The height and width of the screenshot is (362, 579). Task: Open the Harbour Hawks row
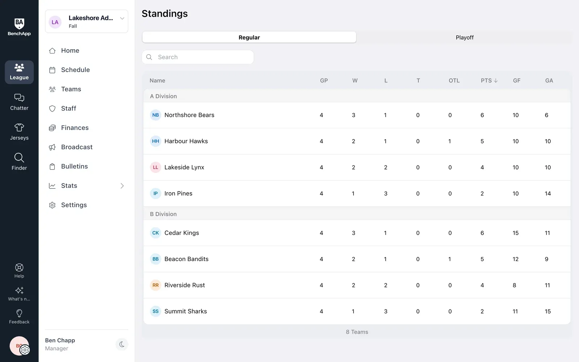click(357, 141)
